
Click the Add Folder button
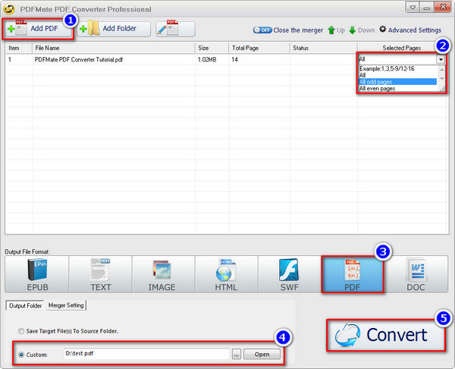[x=114, y=29]
